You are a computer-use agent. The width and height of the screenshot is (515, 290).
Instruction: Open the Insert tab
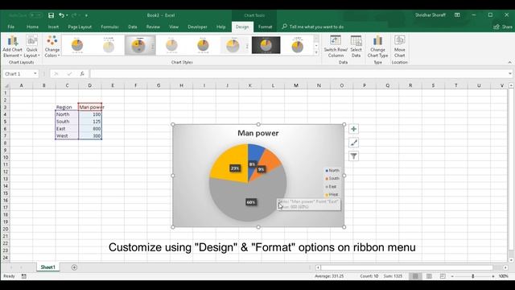[53, 27]
